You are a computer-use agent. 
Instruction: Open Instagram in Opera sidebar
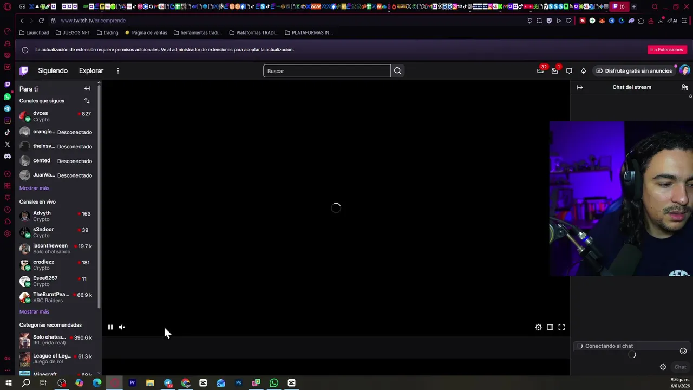[x=7, y=120]
